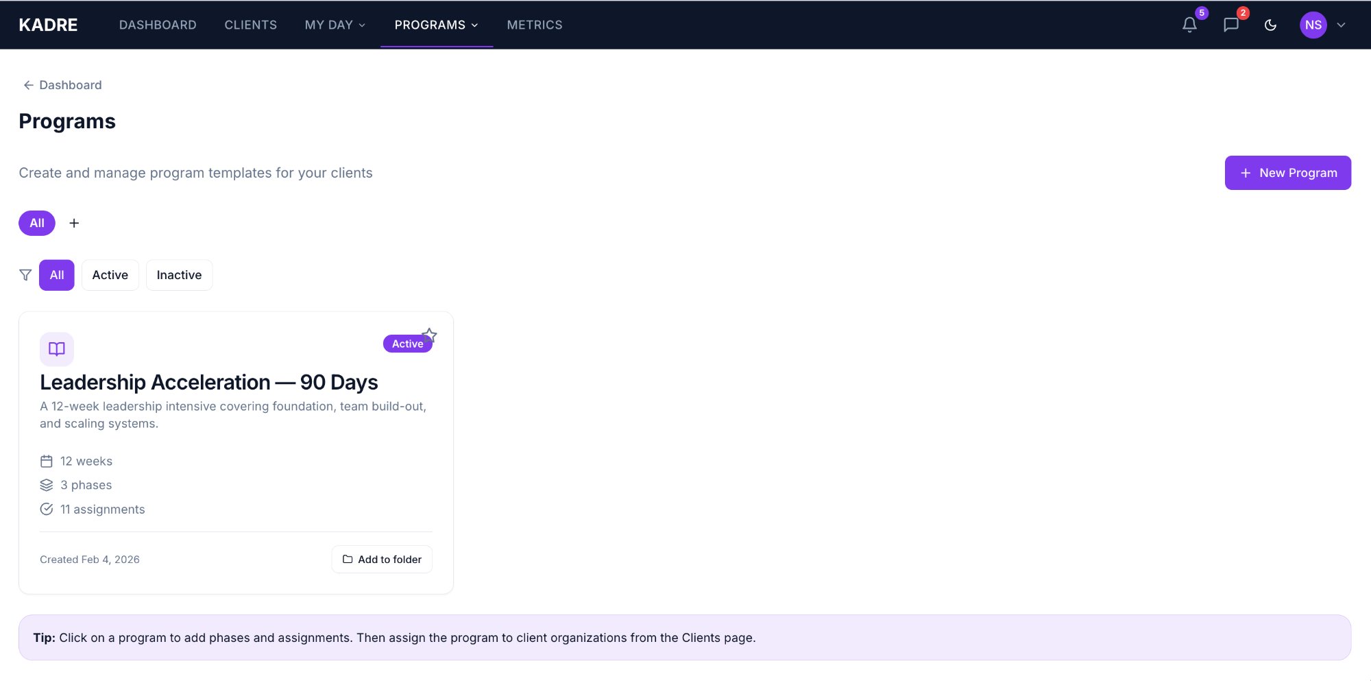
Task: Click the purple All tag chip
Action: click(36, 223)
